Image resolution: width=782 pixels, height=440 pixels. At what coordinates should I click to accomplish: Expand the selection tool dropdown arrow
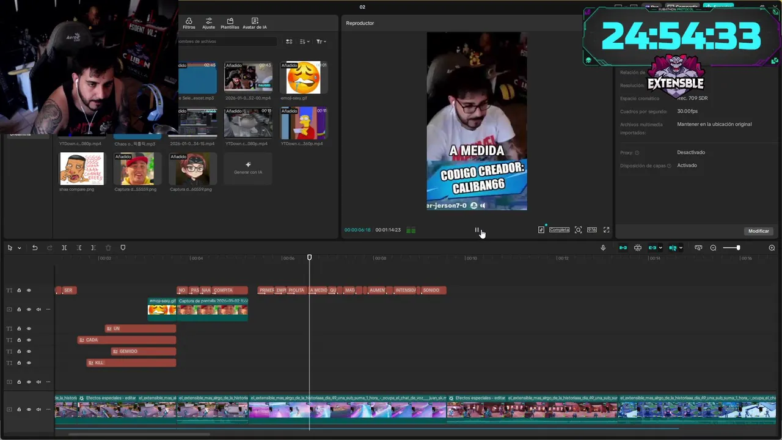click(x=19, y=248)
